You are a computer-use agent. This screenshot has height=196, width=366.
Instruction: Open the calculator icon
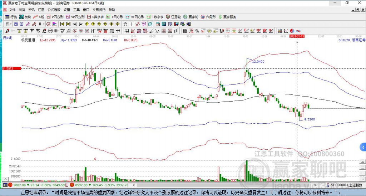point(164,24)
